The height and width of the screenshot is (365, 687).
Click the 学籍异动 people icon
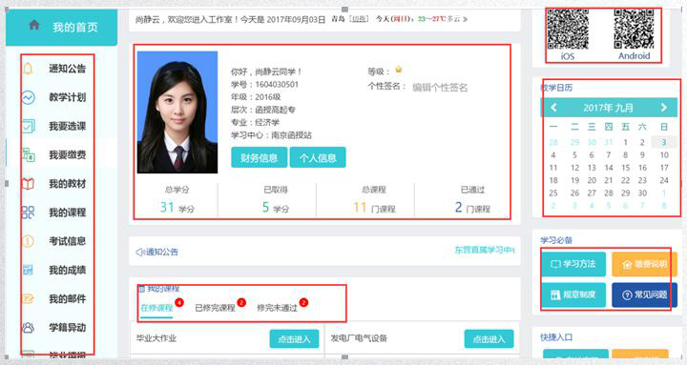28,327
